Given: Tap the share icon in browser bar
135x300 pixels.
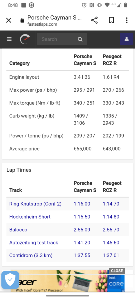Looking at the screenshot, I should [x=94, y=20].
